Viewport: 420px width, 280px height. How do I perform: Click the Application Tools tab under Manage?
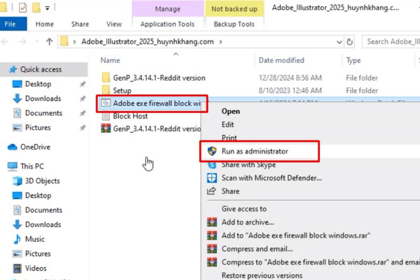click(168, 24)
